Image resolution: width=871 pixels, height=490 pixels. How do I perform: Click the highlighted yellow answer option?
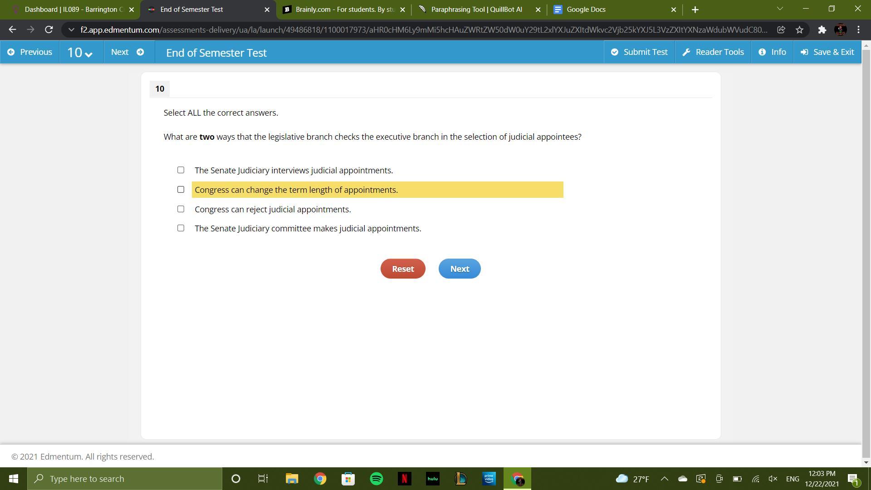pyautogui.click(x=377, y=190)
